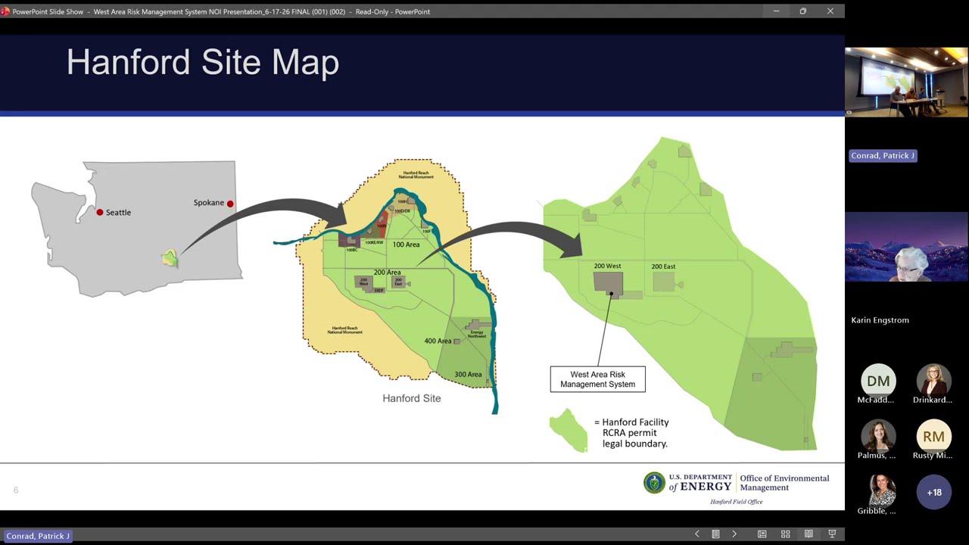
Task: Switch to Normal view icon
Action: pos(762,534)
